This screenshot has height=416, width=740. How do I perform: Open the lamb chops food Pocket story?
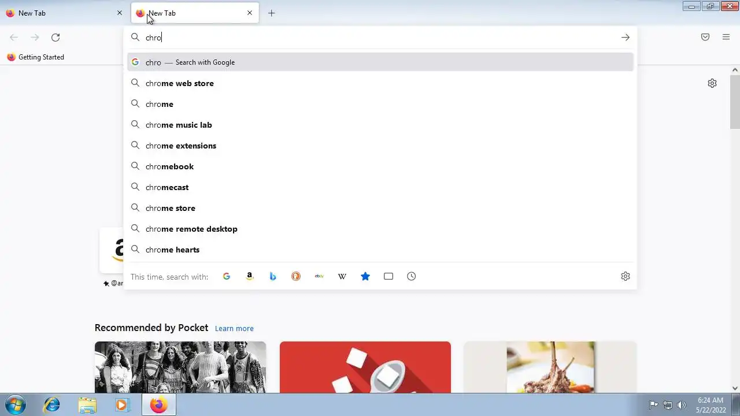pyautogui.click(x=550, y=367)
